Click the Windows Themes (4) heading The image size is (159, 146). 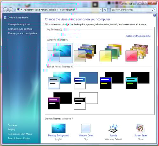pyautogui.click(x=58, y=40)
